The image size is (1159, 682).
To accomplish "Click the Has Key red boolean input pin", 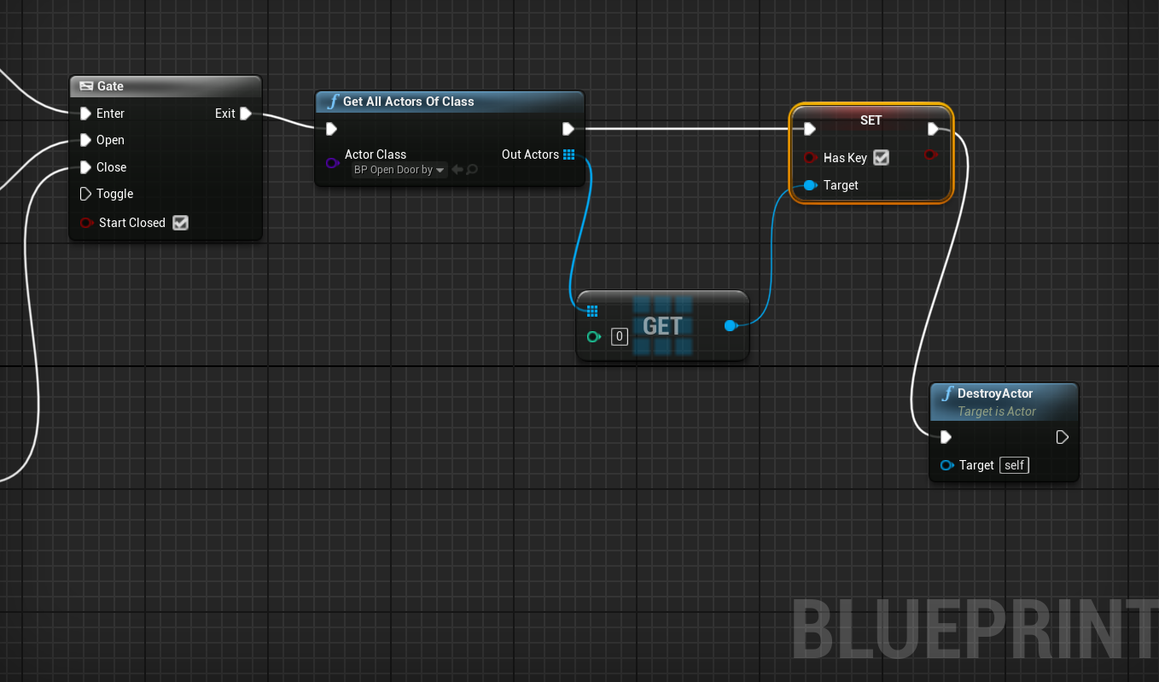I will pos(809,158).
